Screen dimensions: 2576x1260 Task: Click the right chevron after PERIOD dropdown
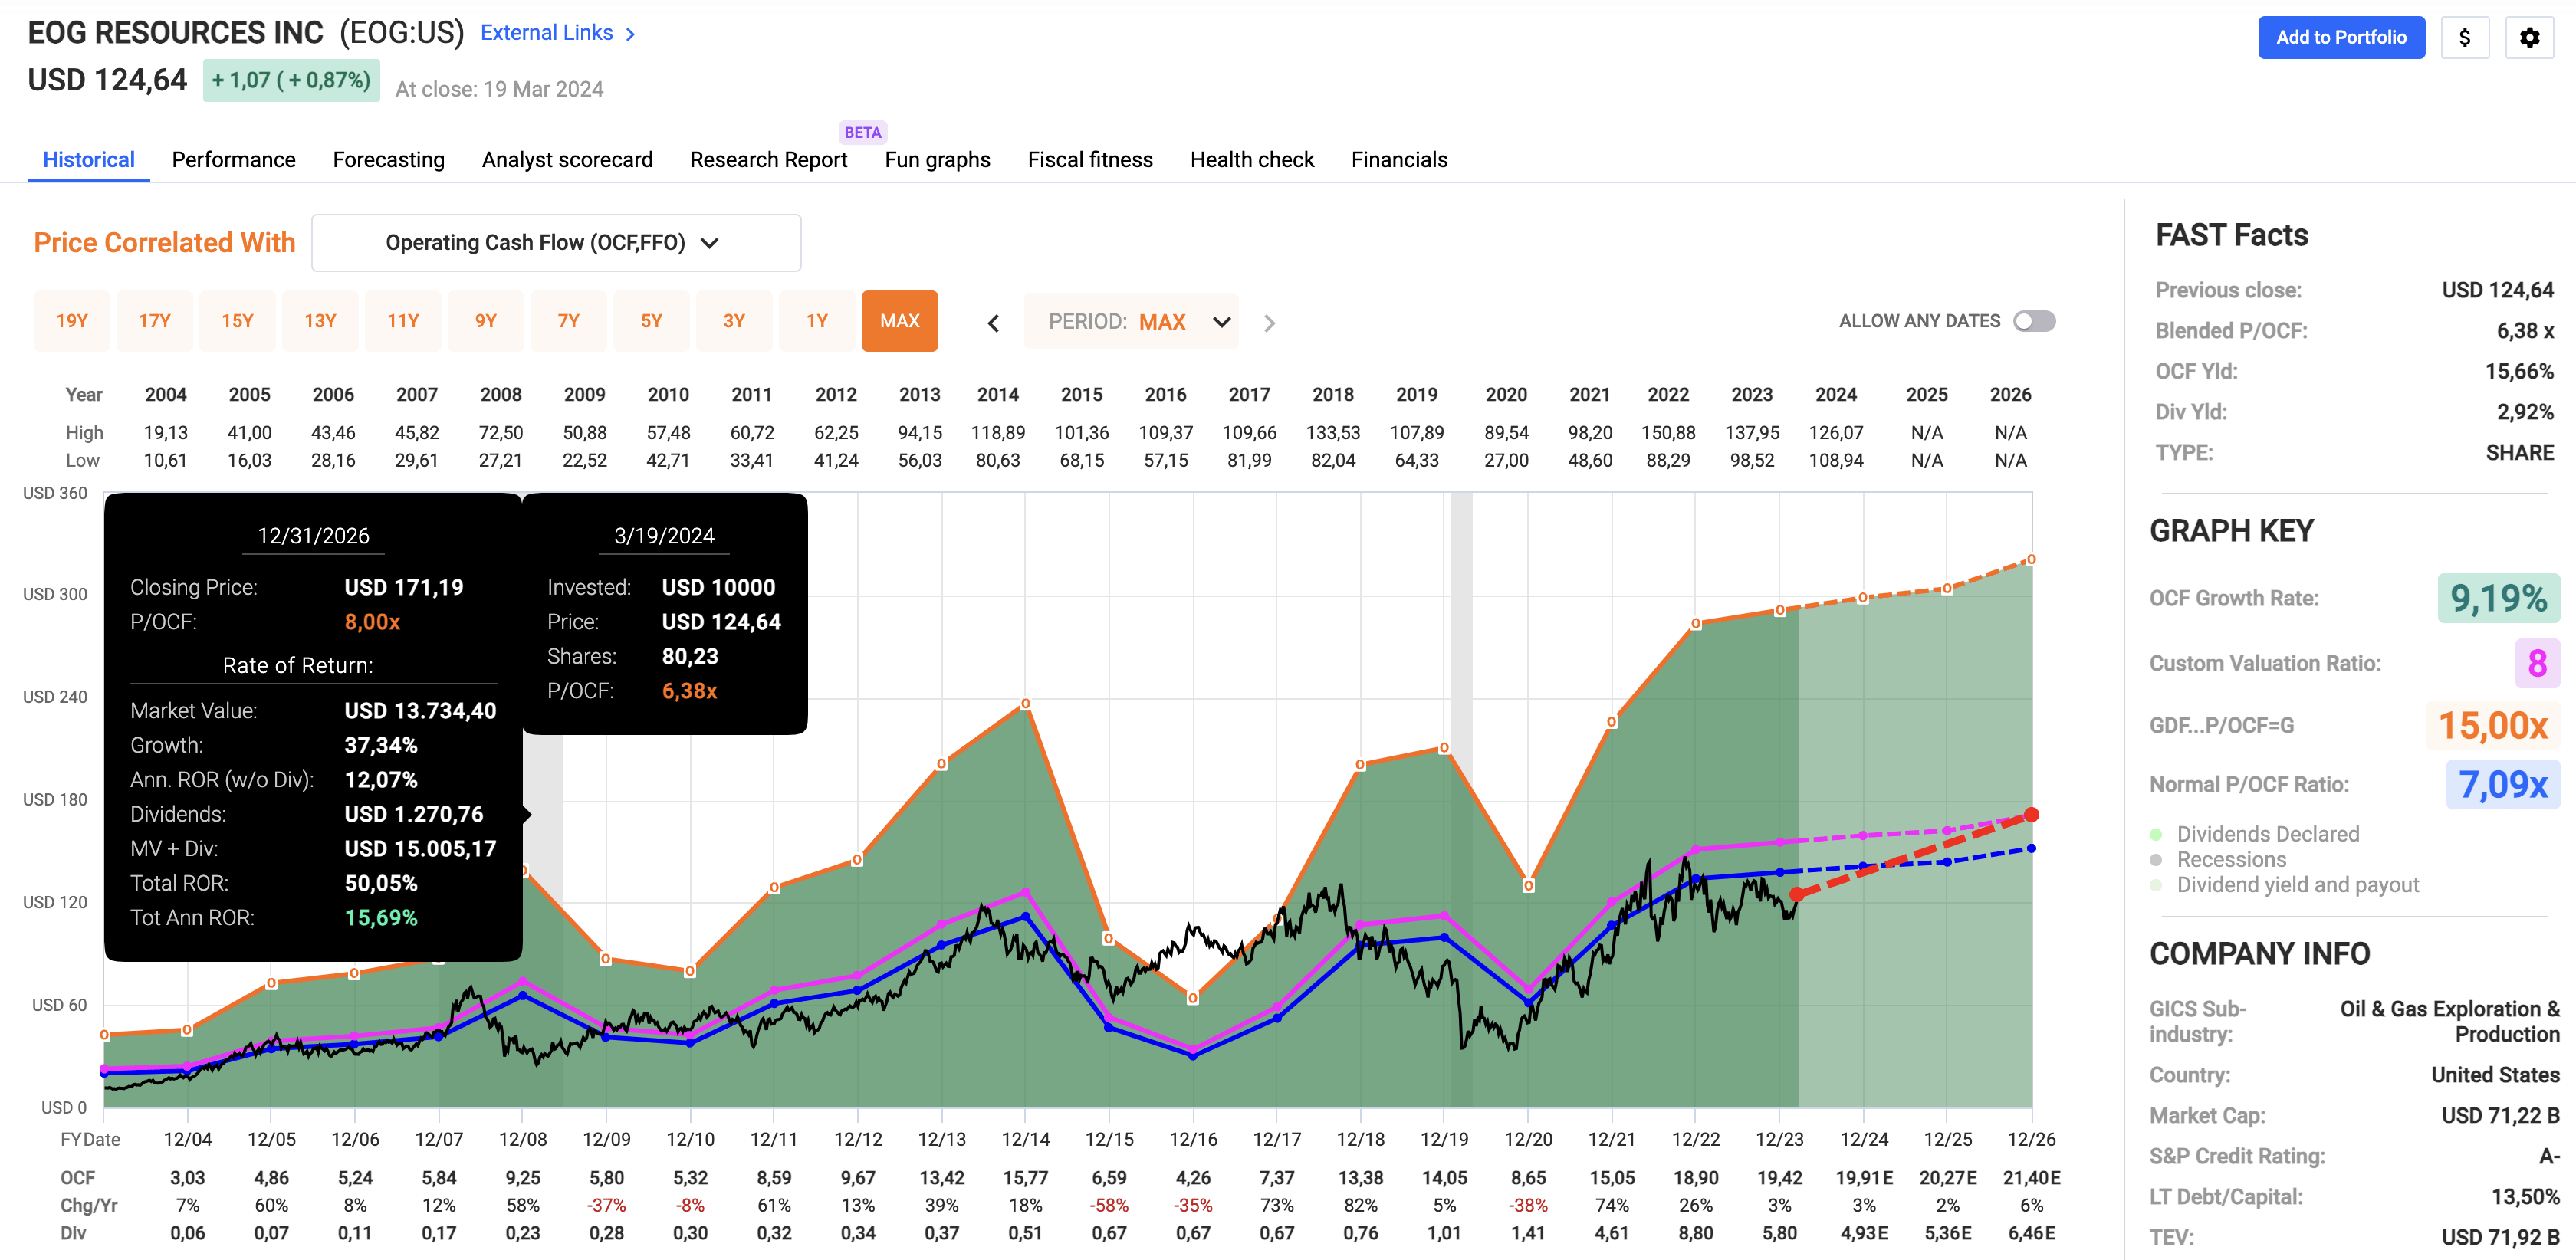click(1270, 322)
